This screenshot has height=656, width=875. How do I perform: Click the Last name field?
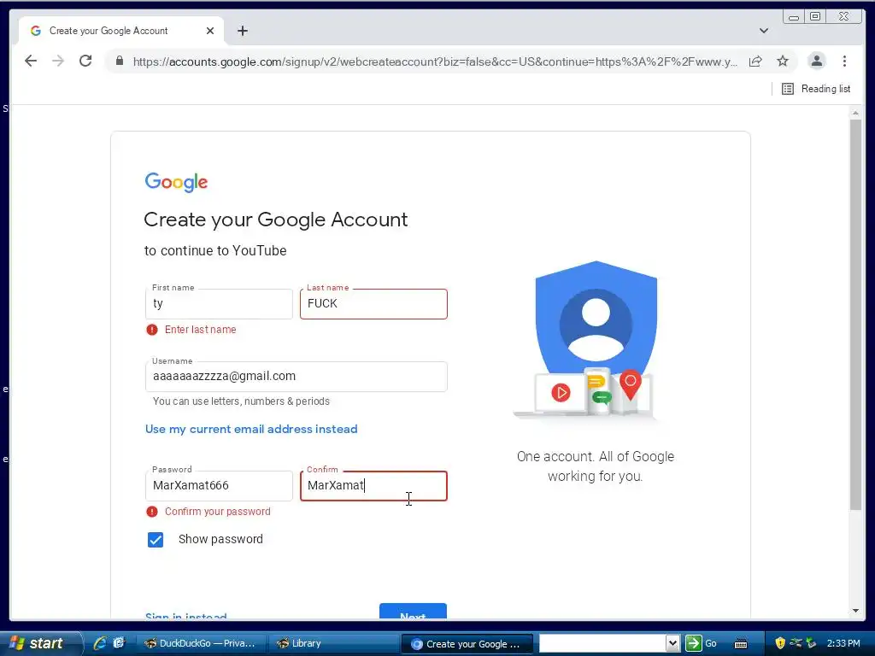tap(373, 304)
